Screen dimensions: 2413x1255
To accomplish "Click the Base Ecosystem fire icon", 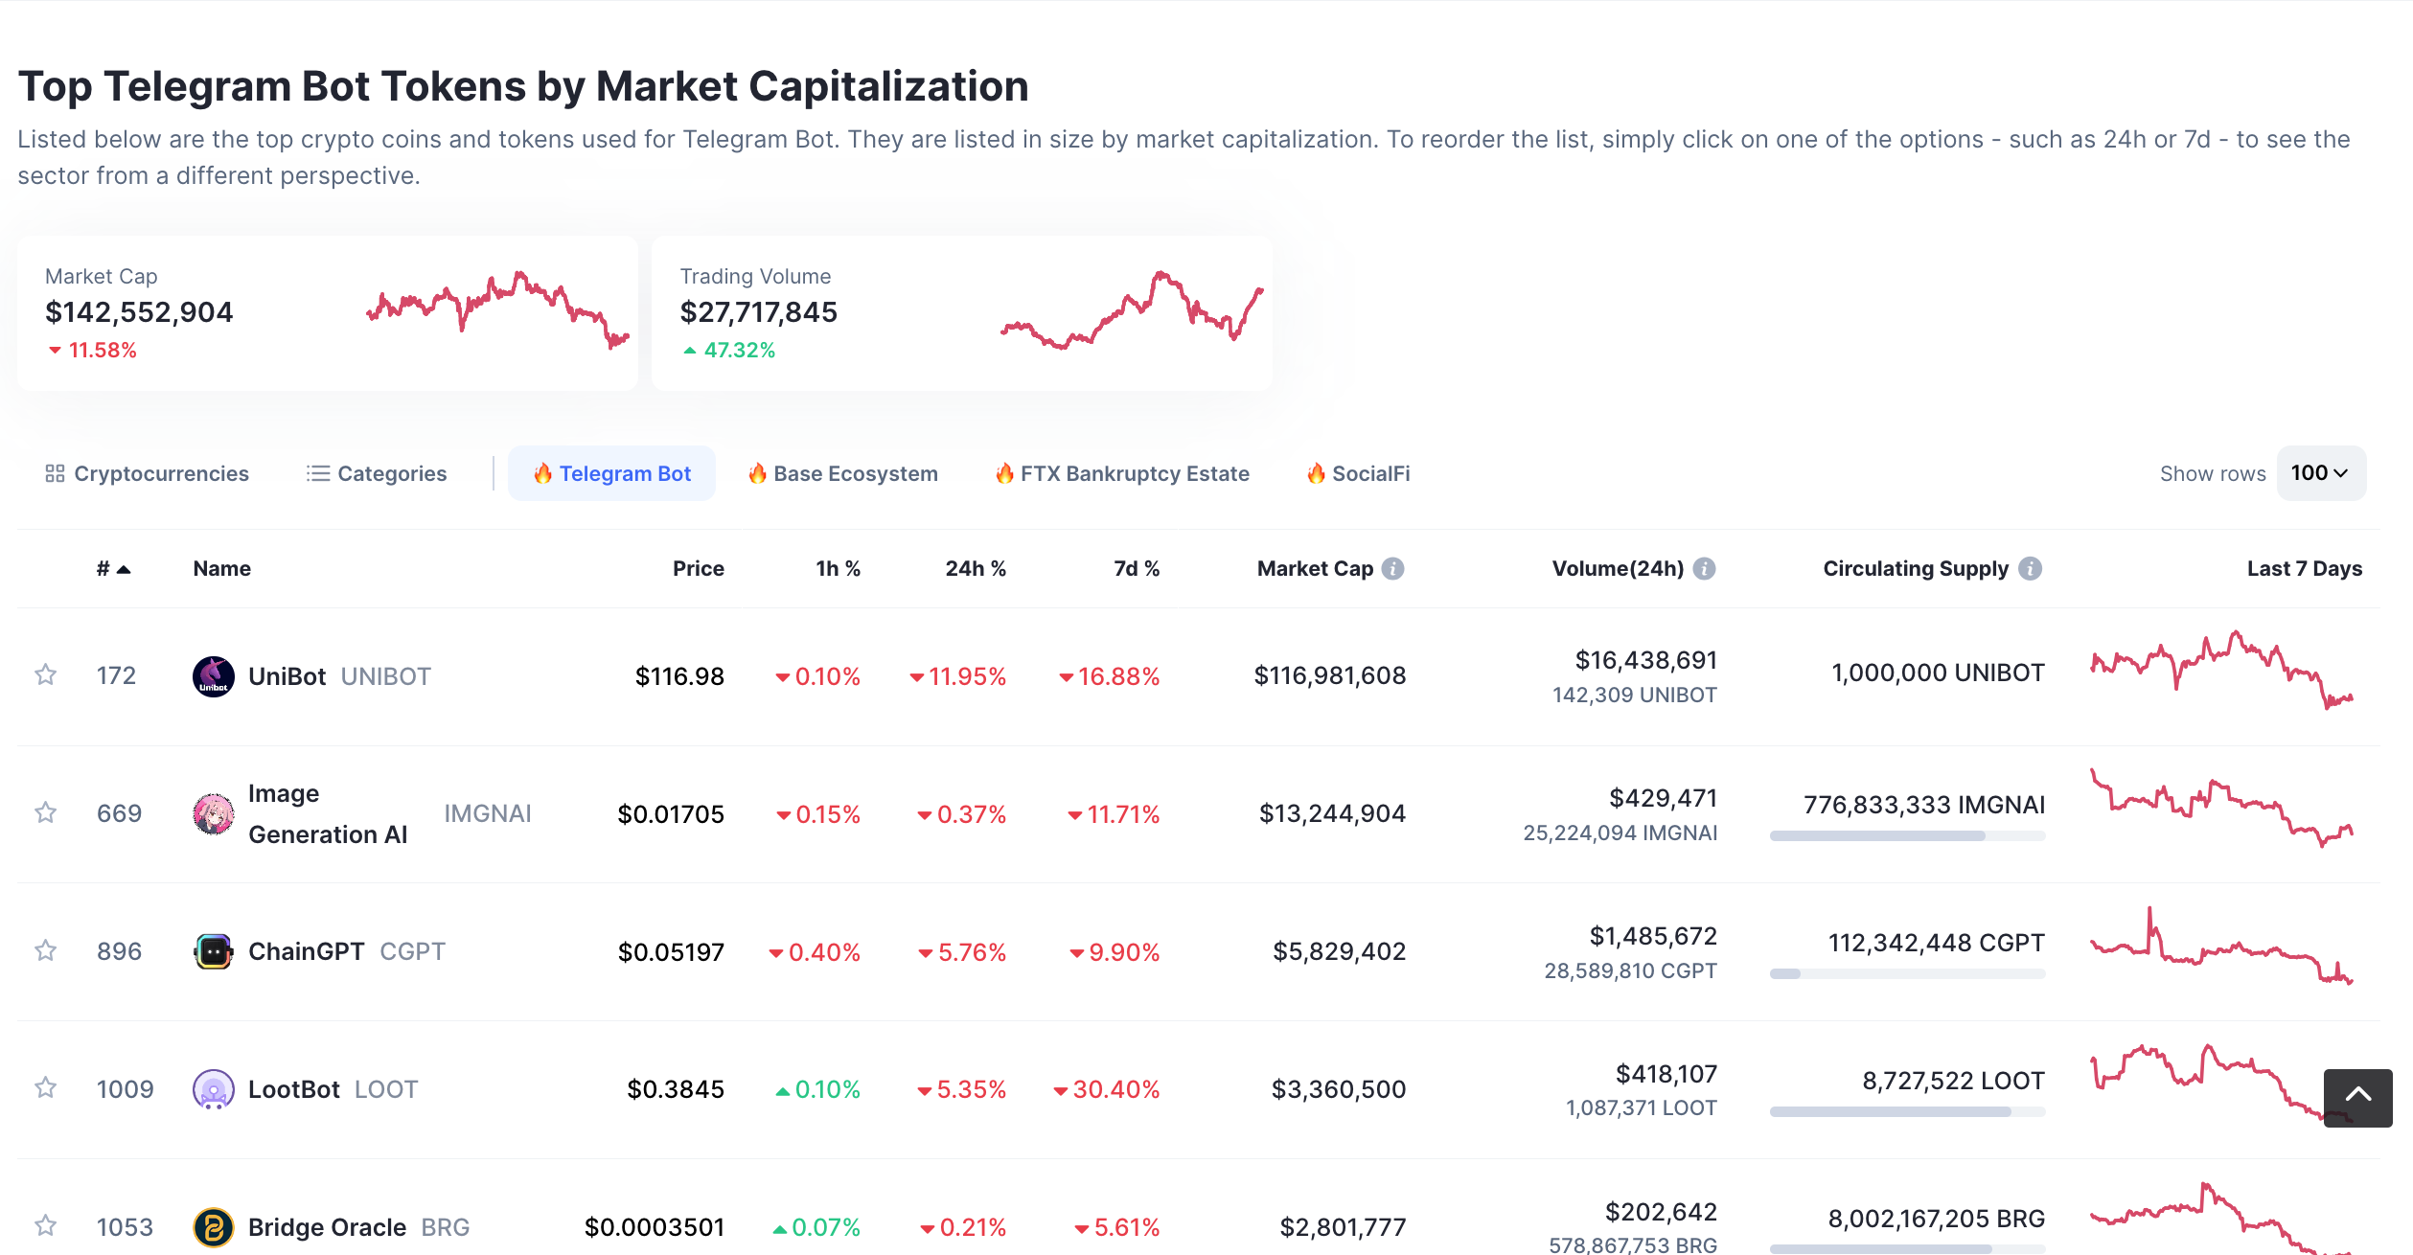I will click(757, 473).
